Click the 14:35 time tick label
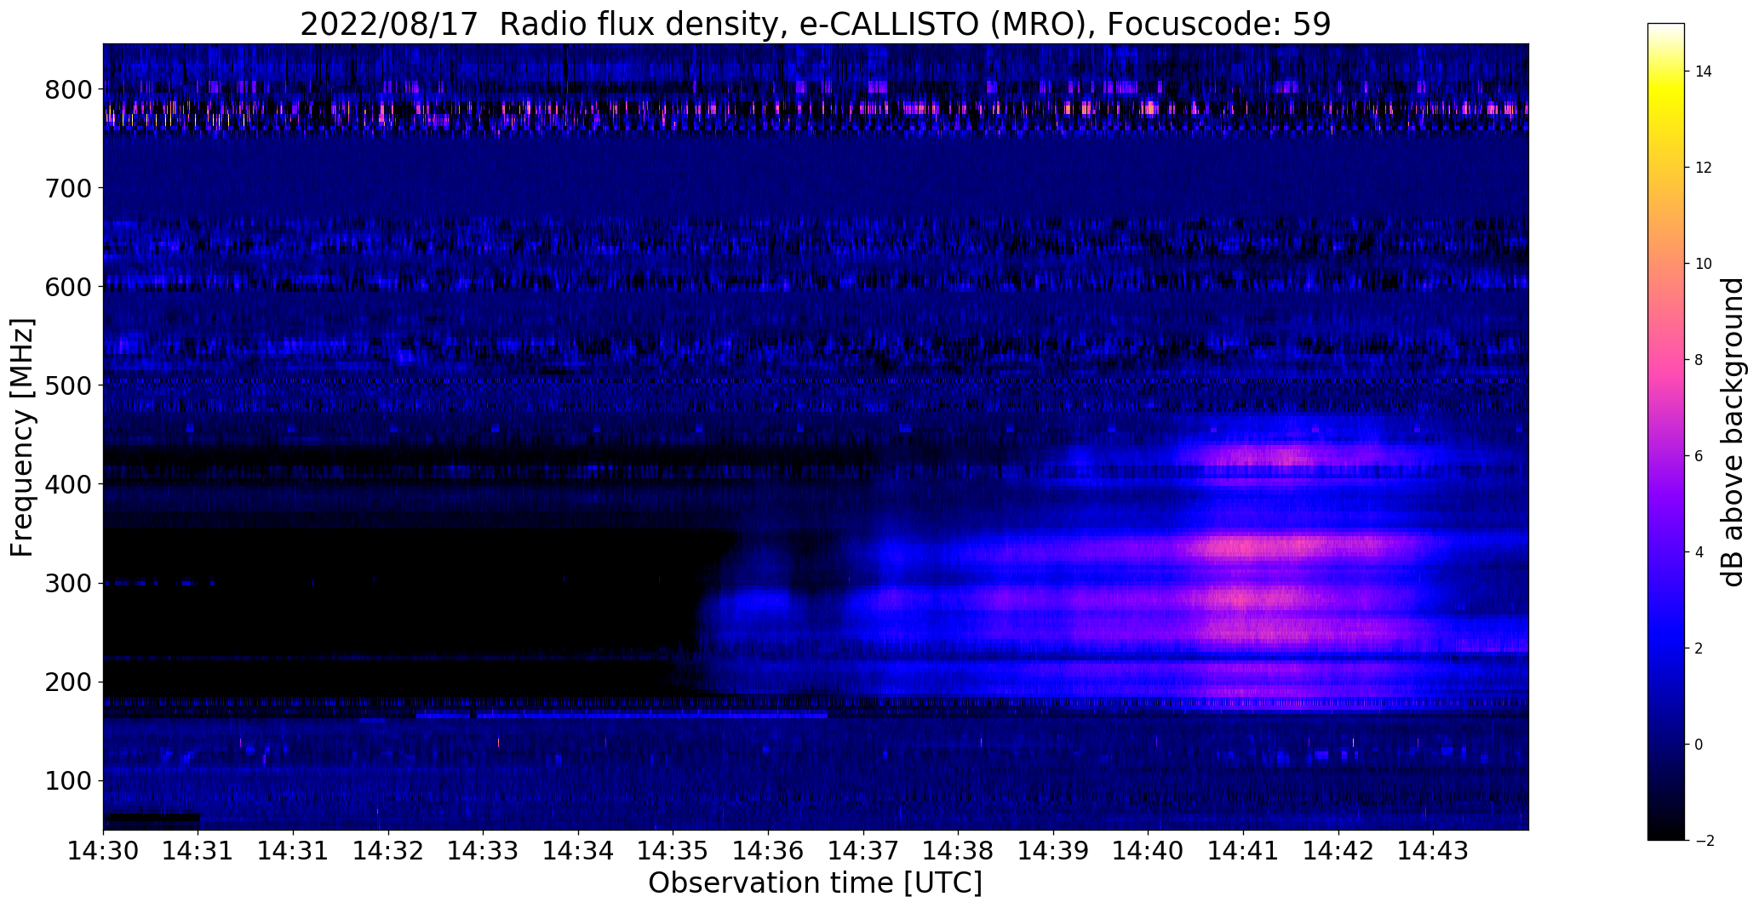The image size is (1759, 908). click(x=673, y=851)
